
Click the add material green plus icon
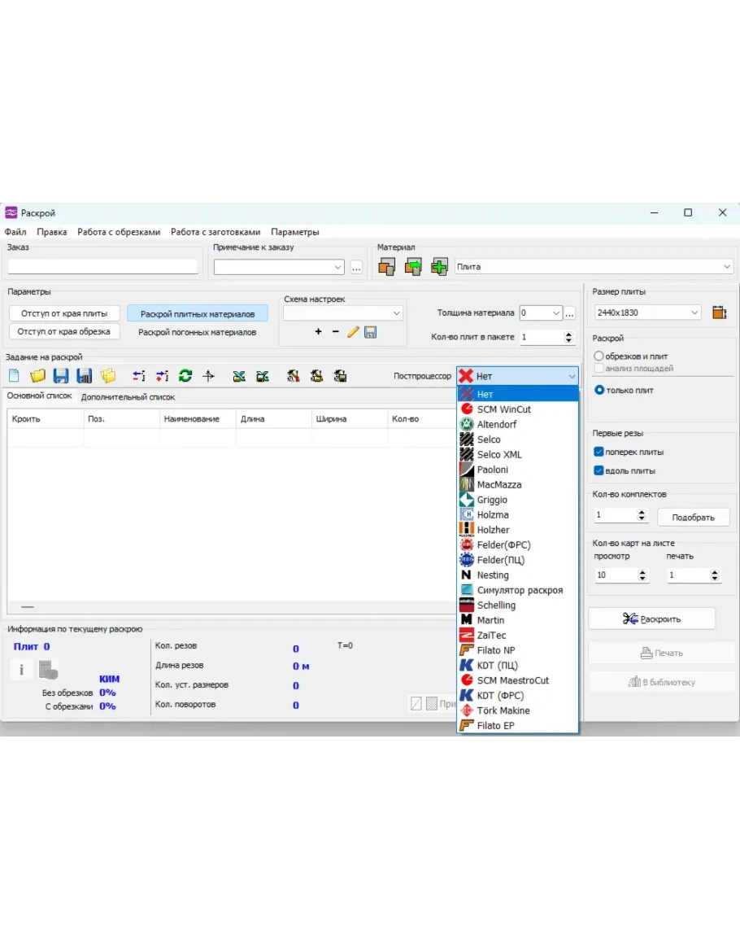click(x=439, y=266)
